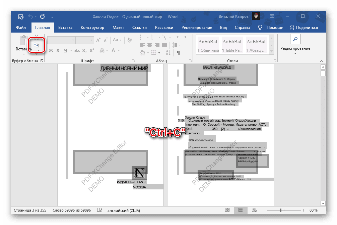Open the Change Case Aa dropdown

pos(117,40)
